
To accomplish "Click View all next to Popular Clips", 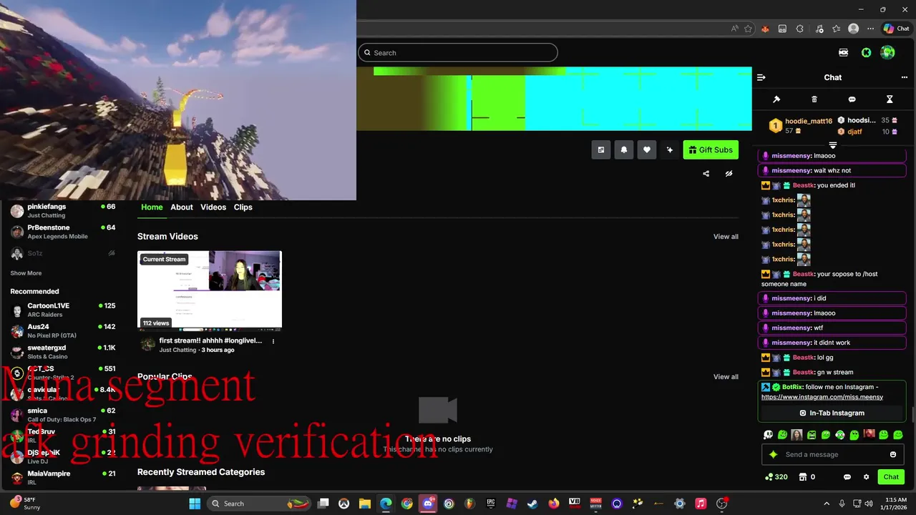I will pyautogui.click(x=726, y=377).
